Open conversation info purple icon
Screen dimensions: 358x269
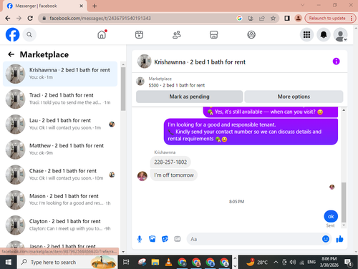(336, 62)
